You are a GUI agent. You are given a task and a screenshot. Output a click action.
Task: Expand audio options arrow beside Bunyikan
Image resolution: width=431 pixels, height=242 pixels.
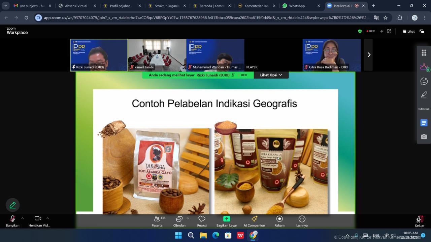[x=23, y=218]
